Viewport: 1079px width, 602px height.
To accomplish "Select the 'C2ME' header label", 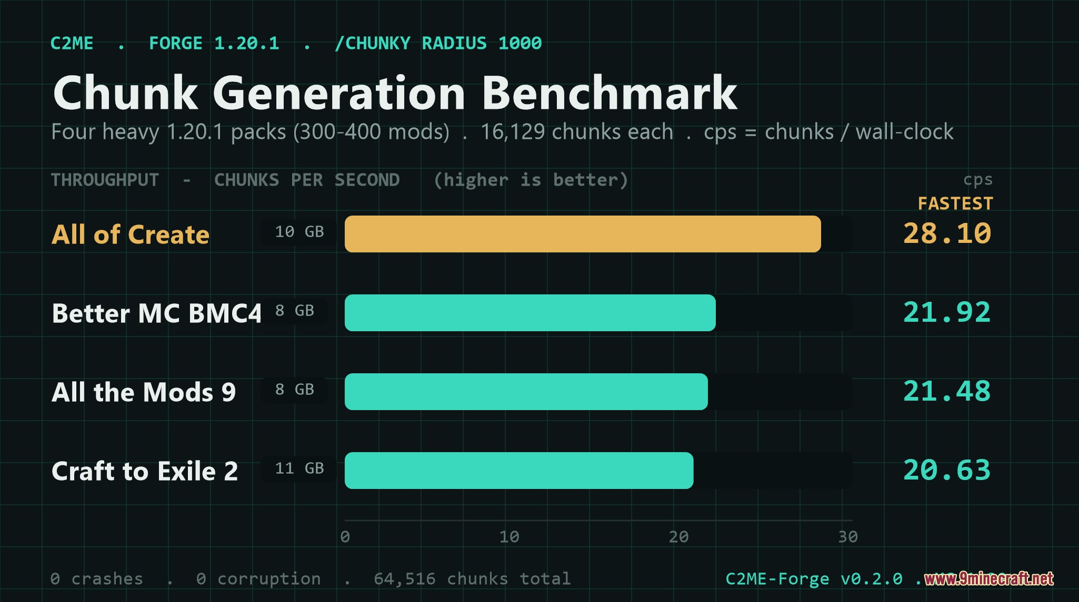I will pos(72,43).
